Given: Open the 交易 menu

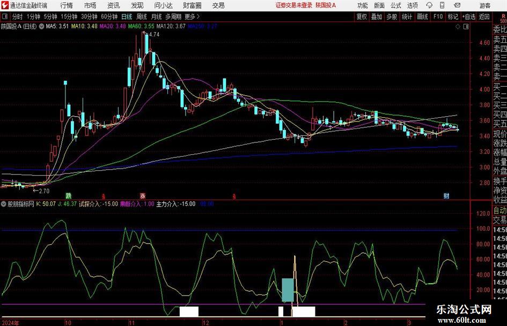Looking at the screenshot, I should click(x=218, y=5).
